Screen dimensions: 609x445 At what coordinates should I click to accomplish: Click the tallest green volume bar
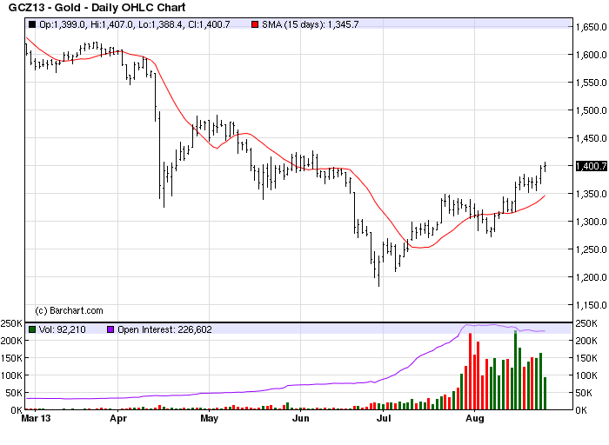coord(515,370)
